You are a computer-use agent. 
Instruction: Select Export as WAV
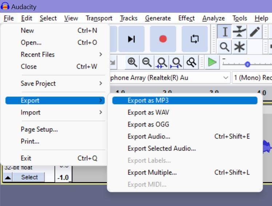point(185,112)
